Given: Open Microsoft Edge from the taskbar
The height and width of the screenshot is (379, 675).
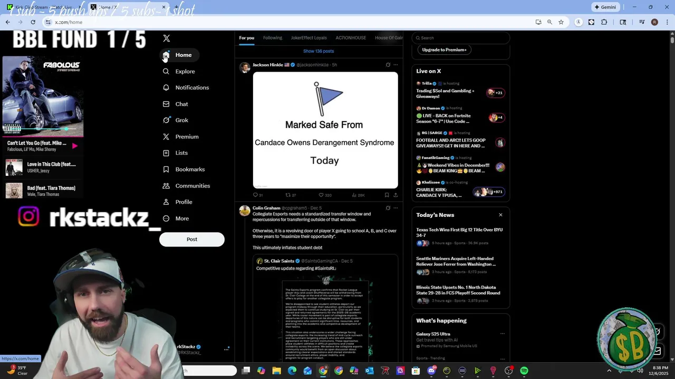Looking at the screenshot, I should (x=292, y=371).
